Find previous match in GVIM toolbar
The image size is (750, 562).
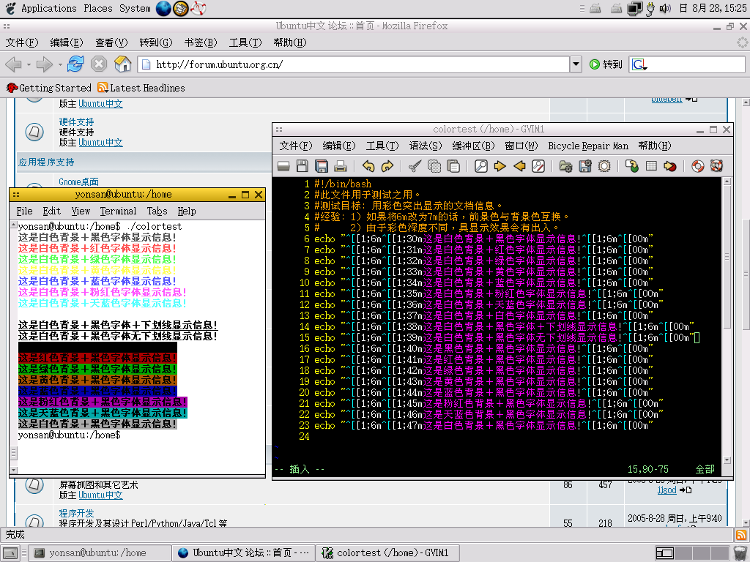click(x=519, y=166)
